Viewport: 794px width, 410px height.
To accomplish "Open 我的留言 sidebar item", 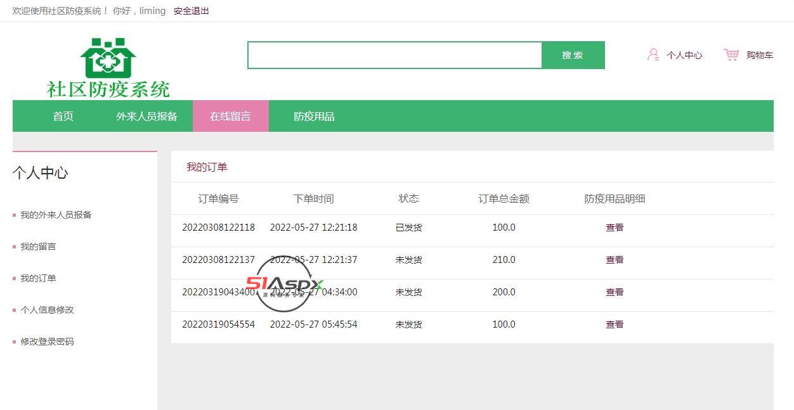I will 38,247.
